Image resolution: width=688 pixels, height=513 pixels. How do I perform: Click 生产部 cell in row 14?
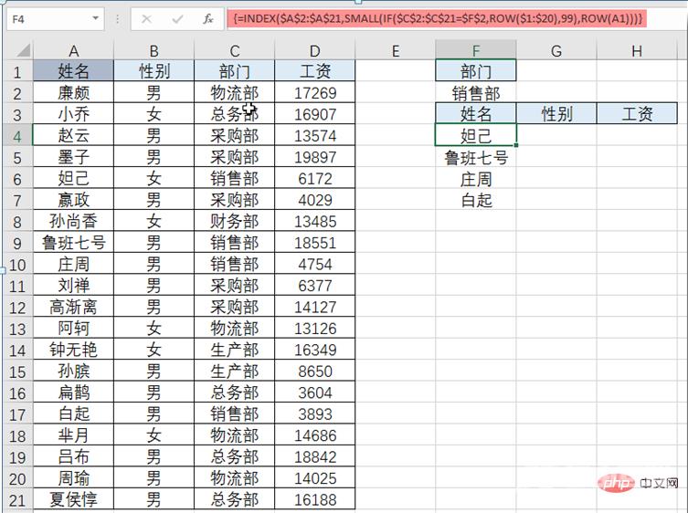pos(234,350)
